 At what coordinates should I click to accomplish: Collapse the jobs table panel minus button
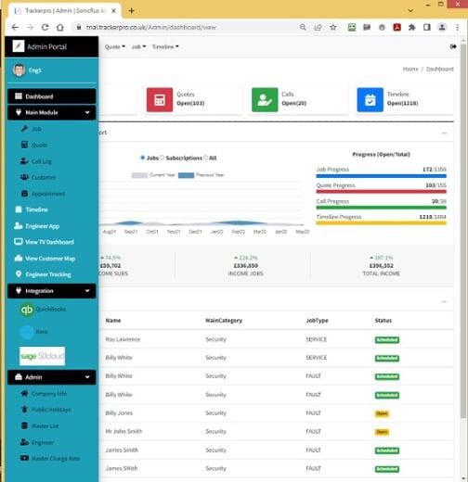(444, 301)
